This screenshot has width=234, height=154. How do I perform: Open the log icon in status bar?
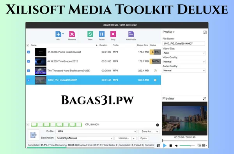tap(159, 145)
